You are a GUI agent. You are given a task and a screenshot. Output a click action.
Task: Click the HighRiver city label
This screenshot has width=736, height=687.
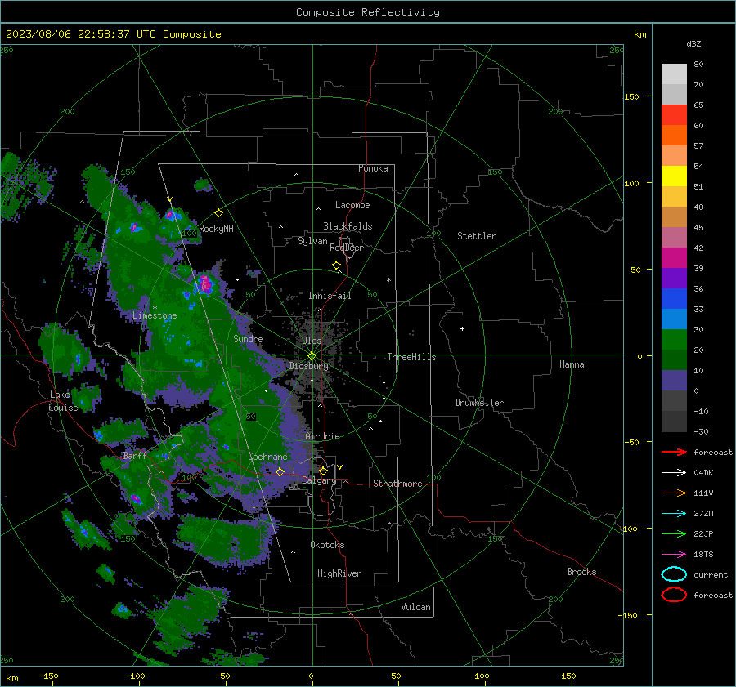coord(339,573)
